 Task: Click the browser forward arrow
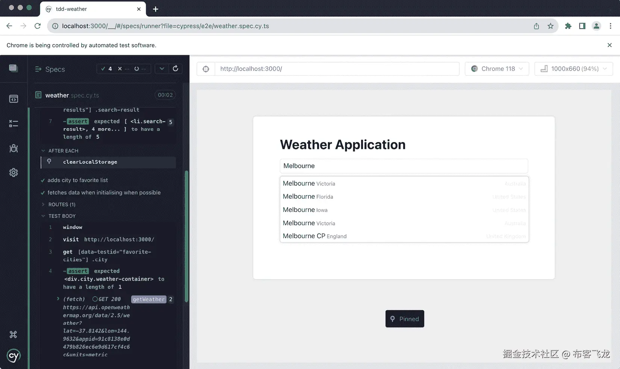click(x=23, y=26)
